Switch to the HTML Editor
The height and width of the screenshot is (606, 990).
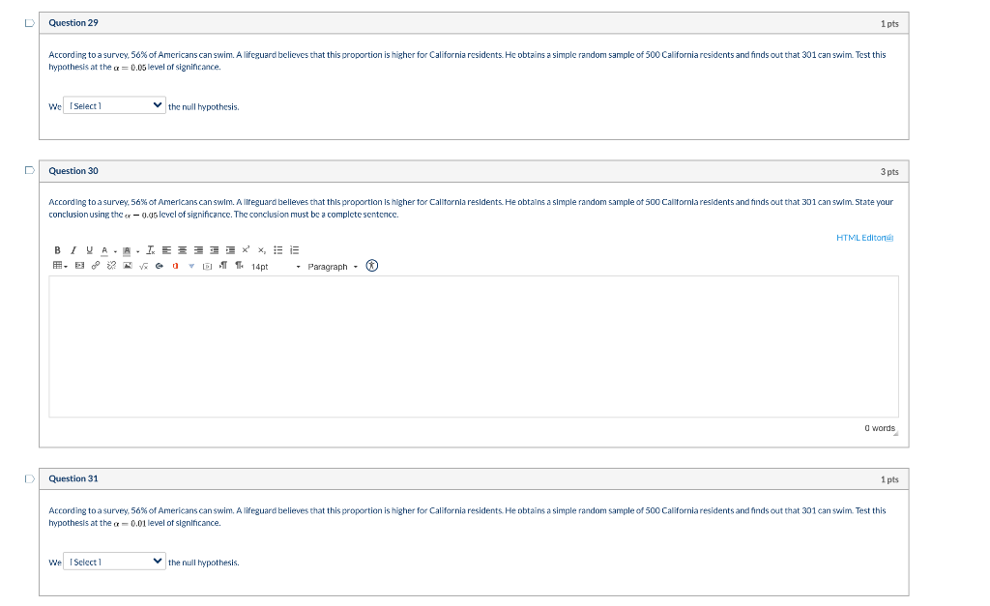(864, 238)
